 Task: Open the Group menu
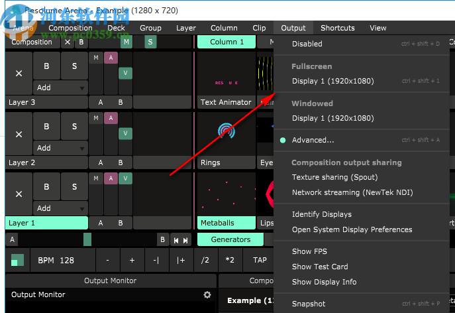pyautogui.click(x=150, y=28)
